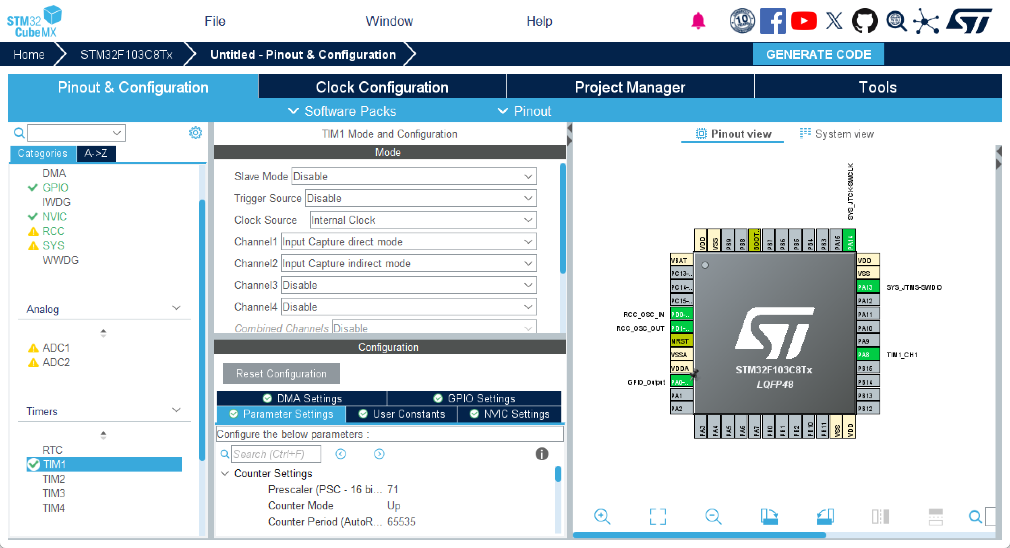1010x548 pixels.
Task: Open the Channel1 mode dropdown
Action: click(409, 242)
